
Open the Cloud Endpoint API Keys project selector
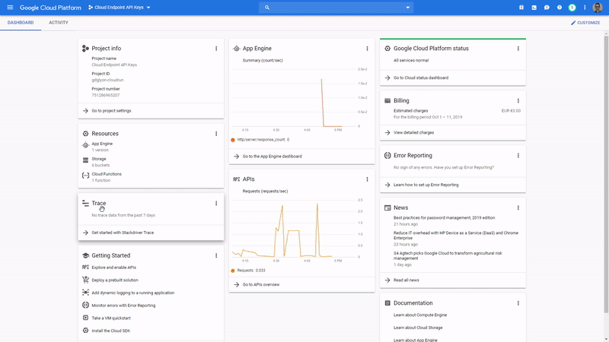[x=120, y=8]
